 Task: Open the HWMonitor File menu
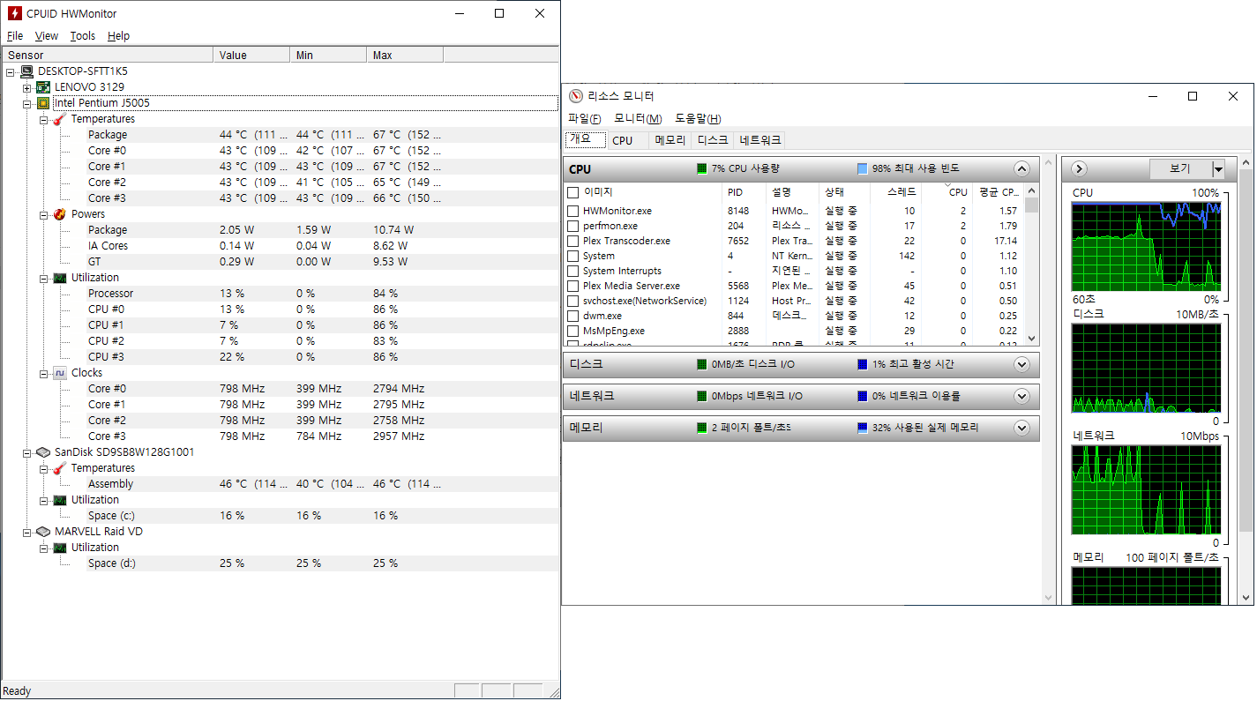[15, 36]
